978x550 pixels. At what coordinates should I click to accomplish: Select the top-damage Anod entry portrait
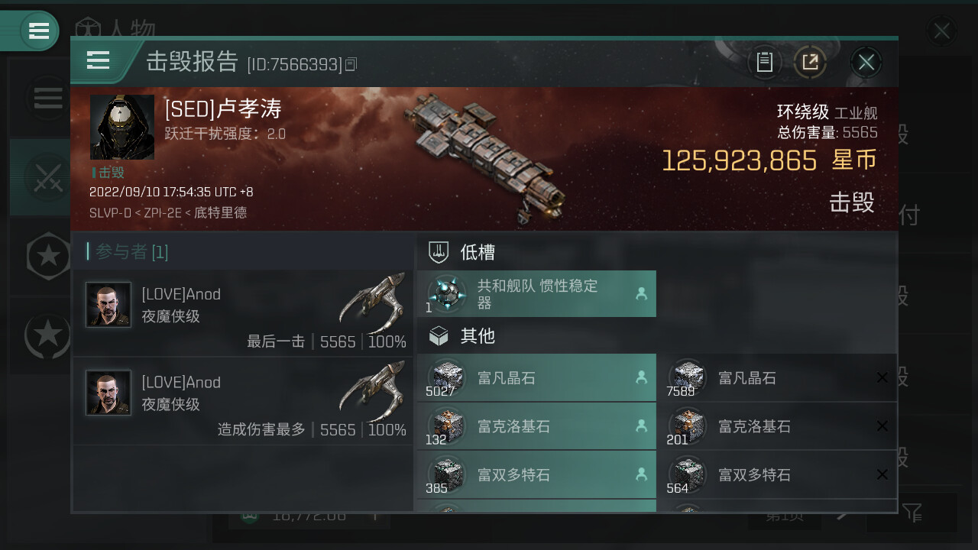click(x=108, y=393)
